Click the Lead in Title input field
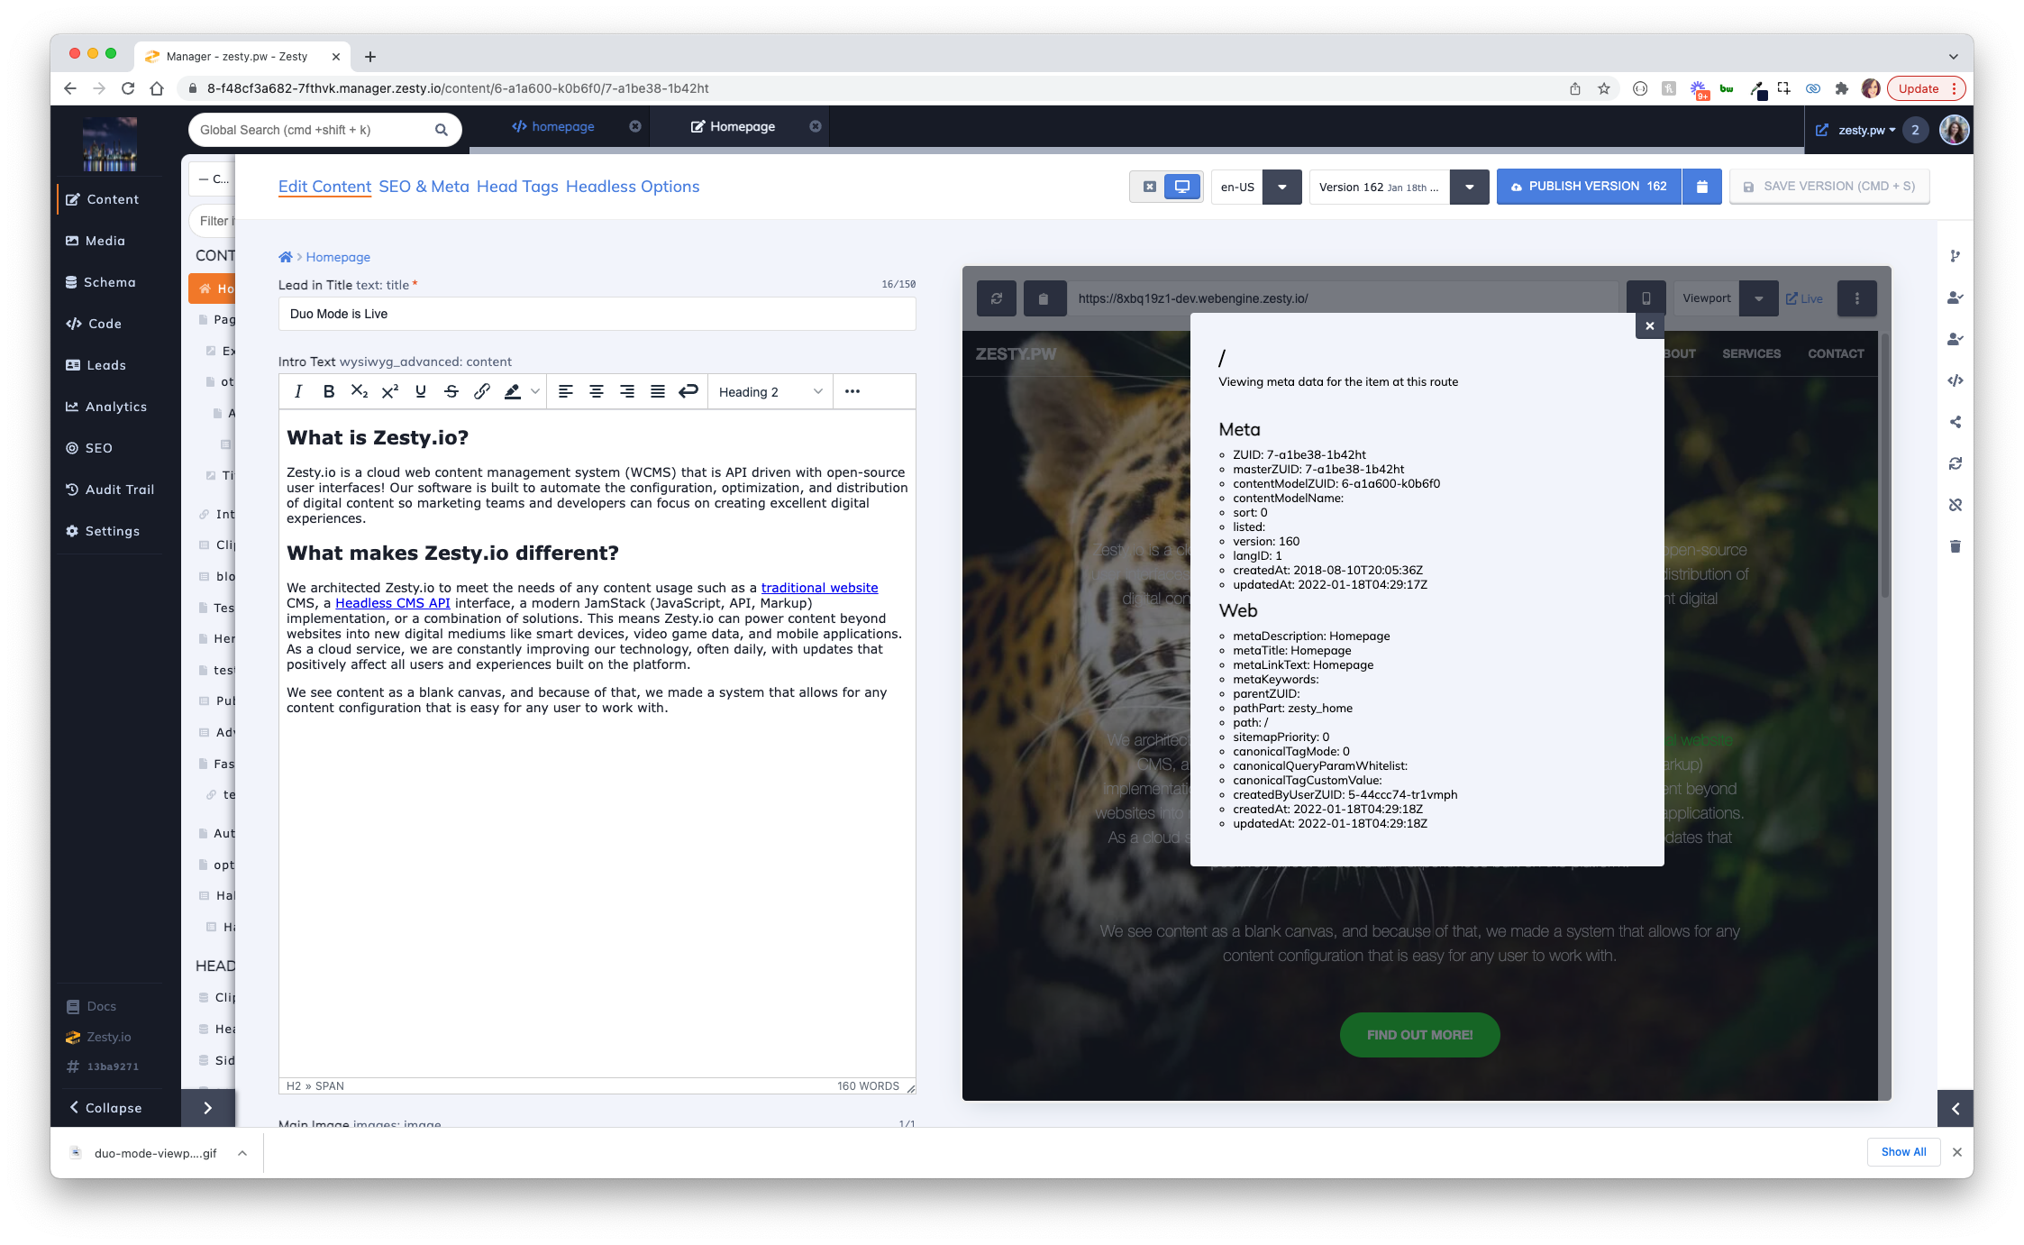Viewport: 2024px width, 1245px height. click(596, 316)
